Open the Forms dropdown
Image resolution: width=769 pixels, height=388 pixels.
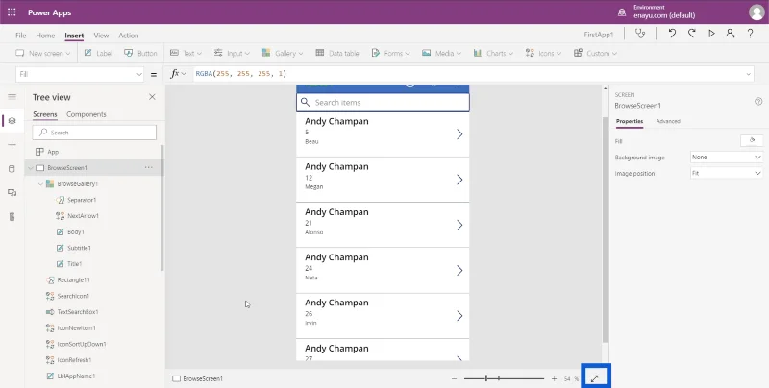(x=391, y=53)
